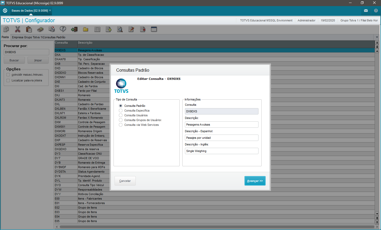381x230 pixels.
Task: Select Consulta Grupos de Usuários option
Action: click(121, 120)
